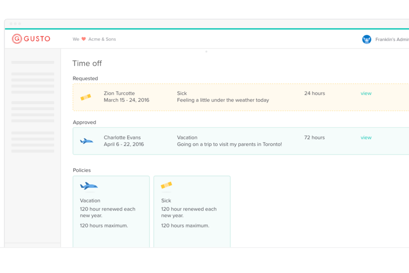The width and height of the screenshot is (409, 273).
Task: View Zion Turcotte's sick request
Action: (366, 93)
